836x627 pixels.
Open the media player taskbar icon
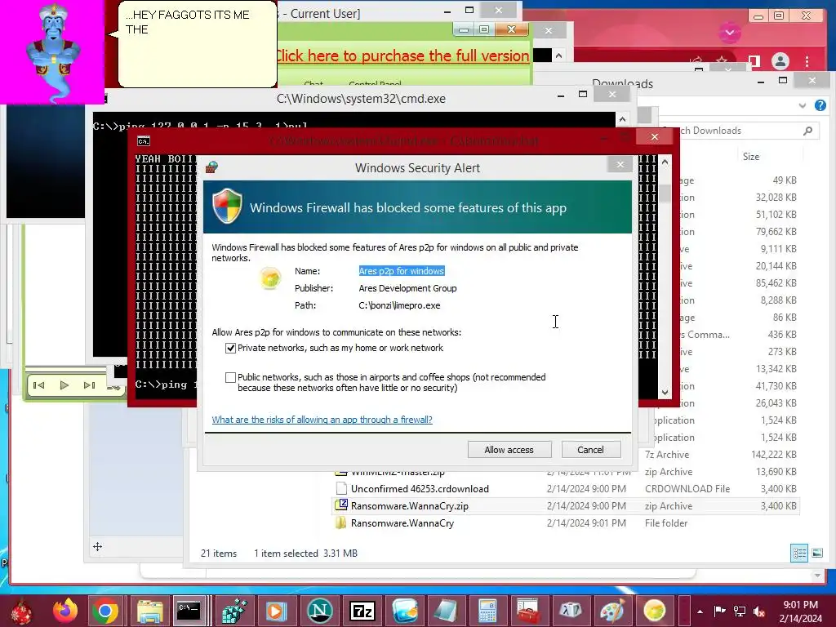[x=276, y=611]
